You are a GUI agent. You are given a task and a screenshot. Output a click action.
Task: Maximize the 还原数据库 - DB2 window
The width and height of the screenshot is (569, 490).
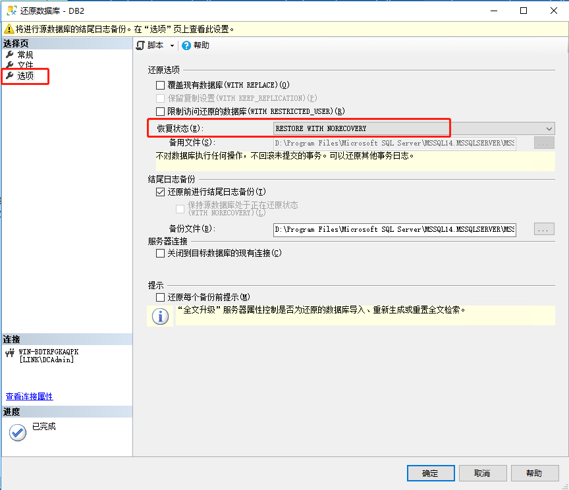coord(524,11)
